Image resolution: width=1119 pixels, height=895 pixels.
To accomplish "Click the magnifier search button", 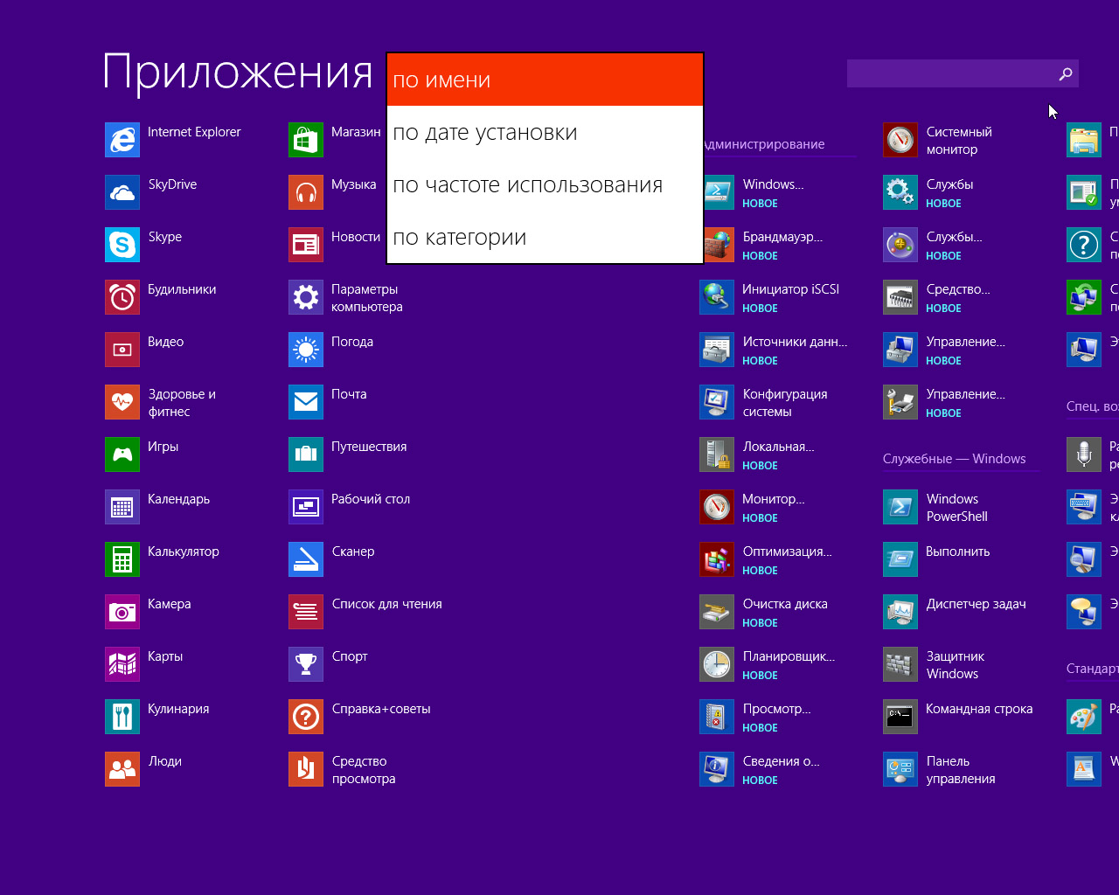I will coord(1066,73).
